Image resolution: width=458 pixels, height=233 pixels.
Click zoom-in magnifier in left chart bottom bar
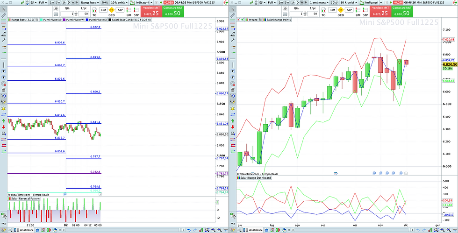(219, 230)
